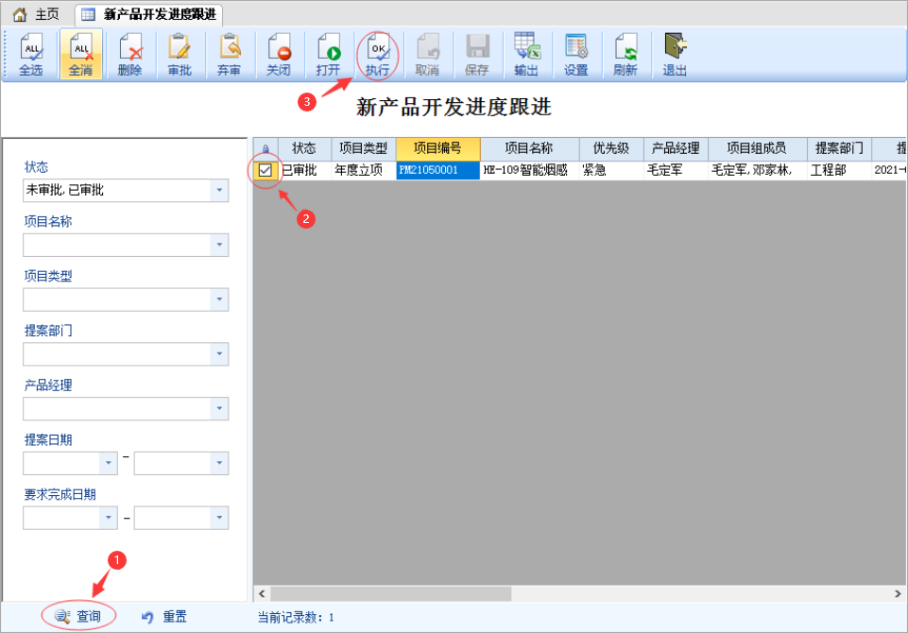The image size is (908, 633).
Task: Expand the 状态 status dropdown
Action: [x=219, y=191]
